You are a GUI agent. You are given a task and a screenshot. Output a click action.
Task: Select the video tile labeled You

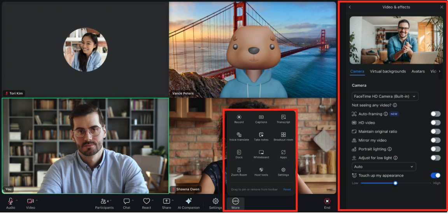85,146
